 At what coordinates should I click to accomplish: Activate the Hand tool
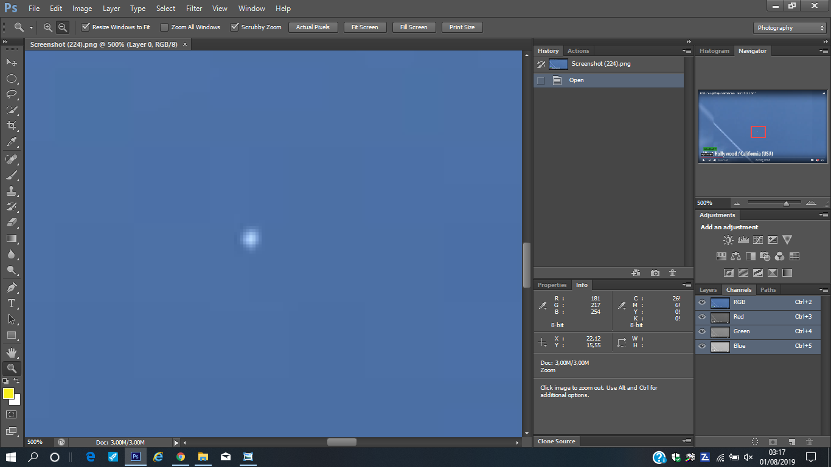[12, 353]
